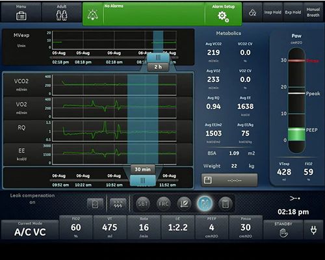
Task: Click the Ppeak marker on Paw bar
Action: pos(296,94)
